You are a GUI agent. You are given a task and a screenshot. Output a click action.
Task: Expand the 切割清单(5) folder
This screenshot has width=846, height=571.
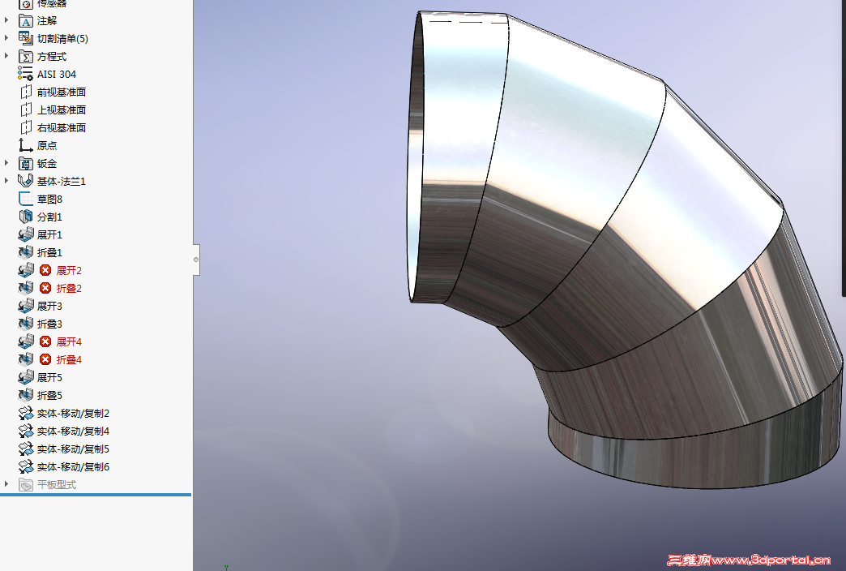6,38
